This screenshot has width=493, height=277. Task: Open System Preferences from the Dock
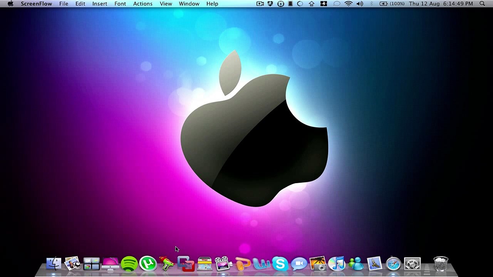[x=412, y=264]
